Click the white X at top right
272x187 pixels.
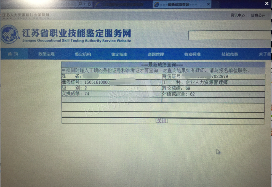267,3
